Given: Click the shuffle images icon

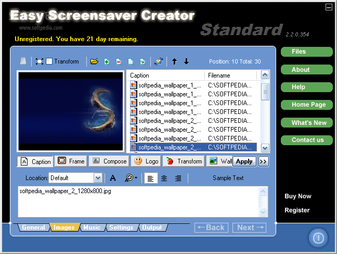Looking at the screenshot, I should click(159, 61).
